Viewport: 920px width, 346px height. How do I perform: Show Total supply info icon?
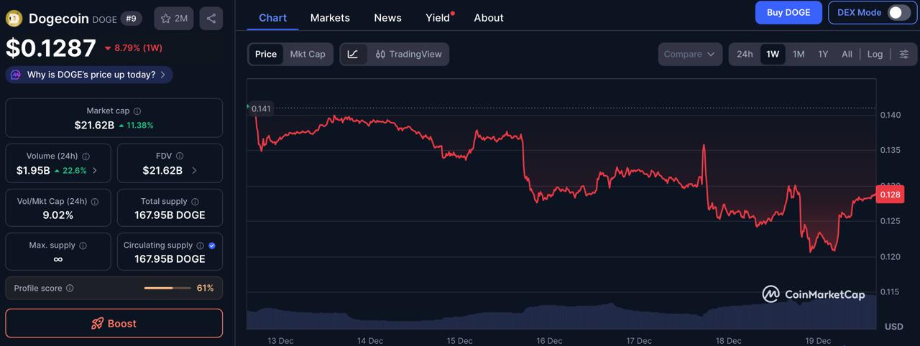(195, 202)
